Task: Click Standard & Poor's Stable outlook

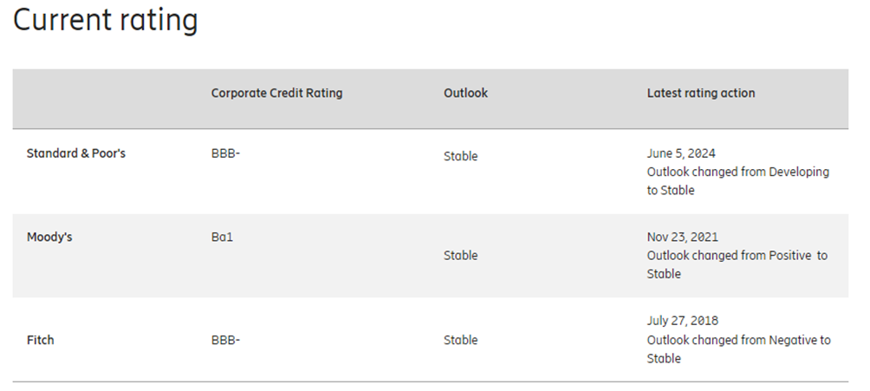Action: pyautogui.click(x=460, y=157)
